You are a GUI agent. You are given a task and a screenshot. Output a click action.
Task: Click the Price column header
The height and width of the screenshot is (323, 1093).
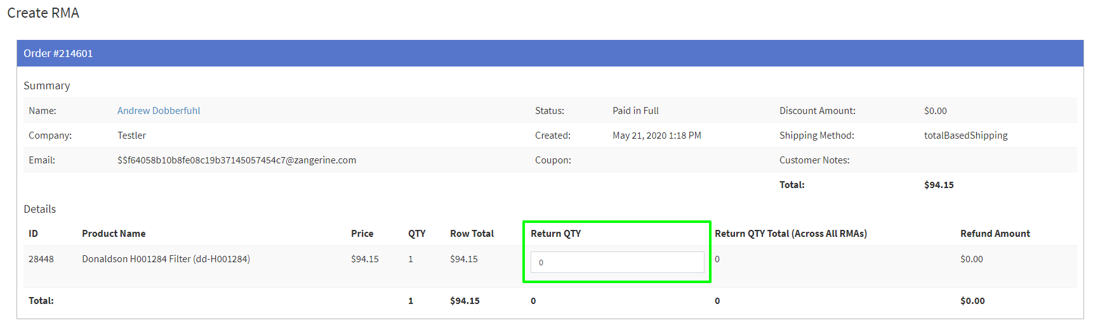tap(362, 234)
